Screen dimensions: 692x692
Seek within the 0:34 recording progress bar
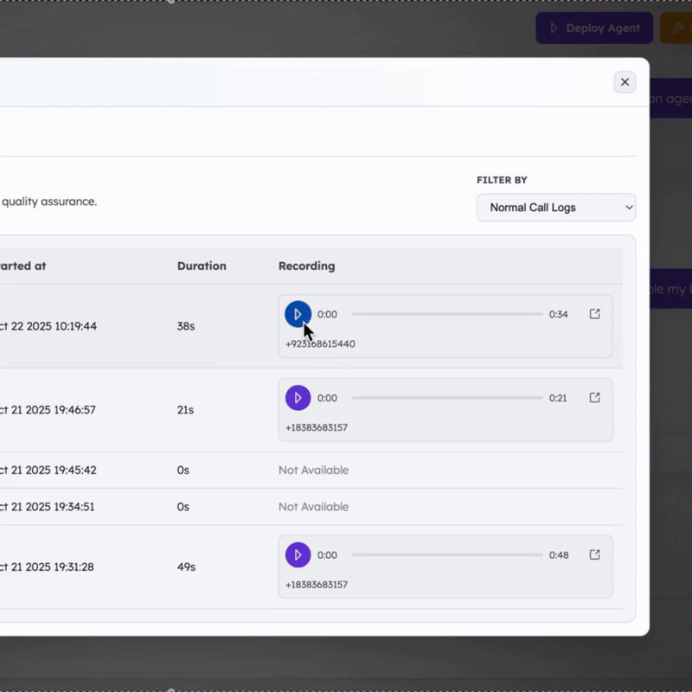click(x=446, y=314)
